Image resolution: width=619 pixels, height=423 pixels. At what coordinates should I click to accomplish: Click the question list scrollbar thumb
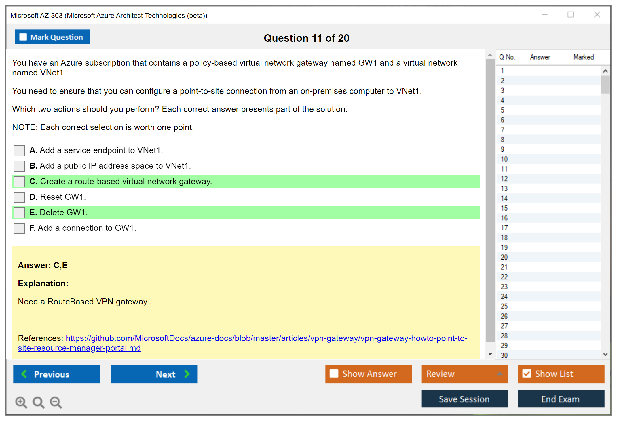pos(605,84)
